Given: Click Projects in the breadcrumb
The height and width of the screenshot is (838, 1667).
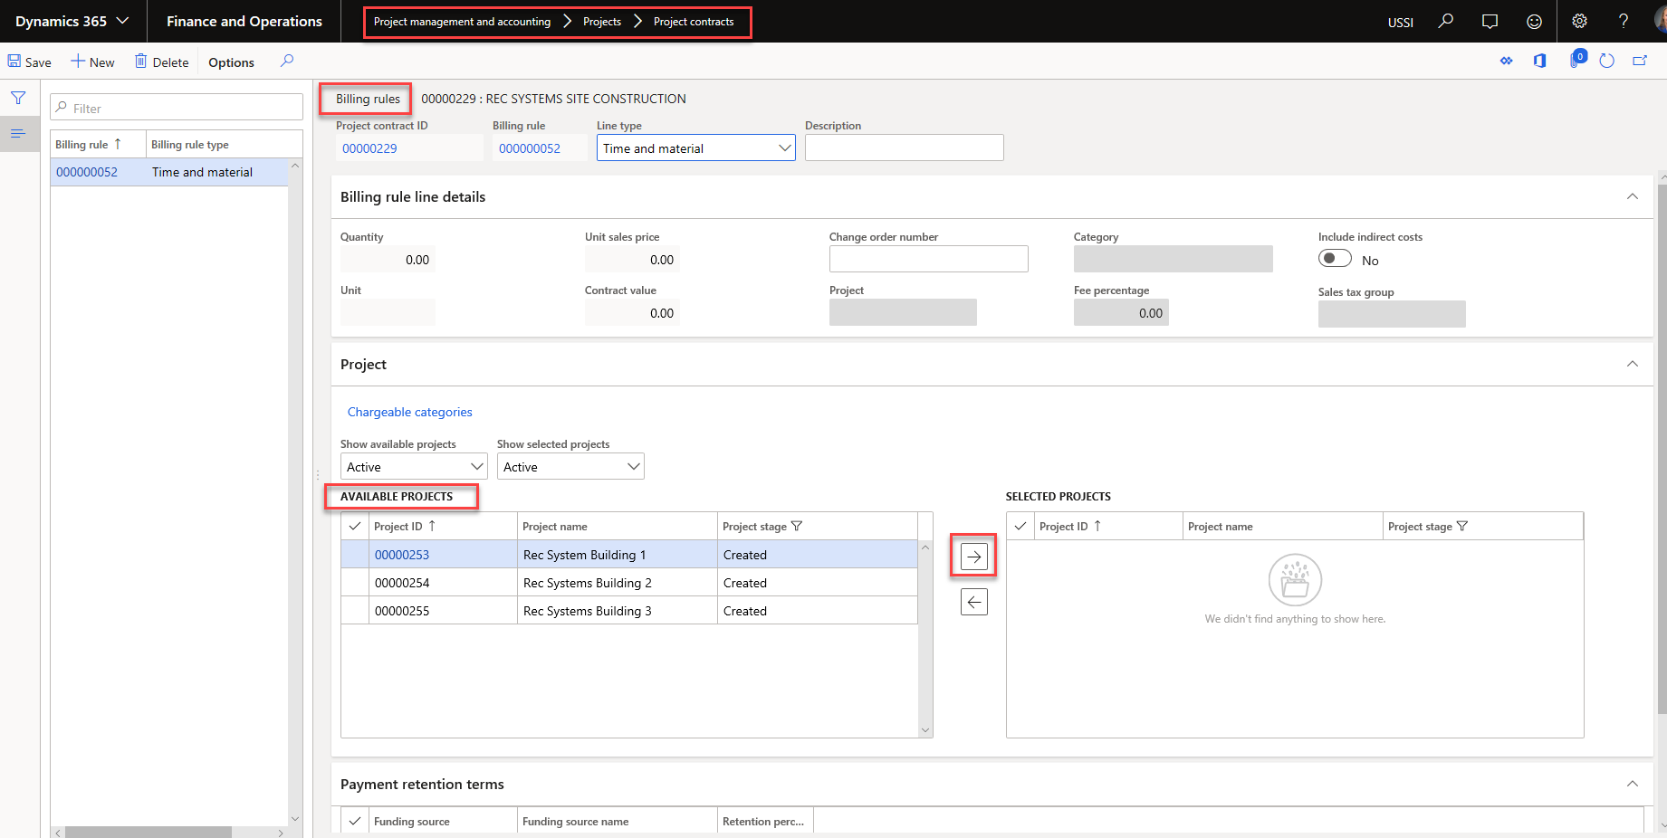Looking at the screenshot, I should tap(601, 22).
